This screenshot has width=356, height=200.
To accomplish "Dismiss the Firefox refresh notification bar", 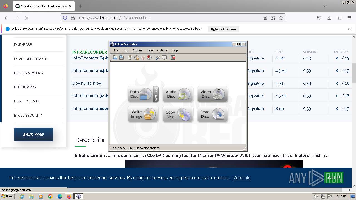I will [349, 29].
